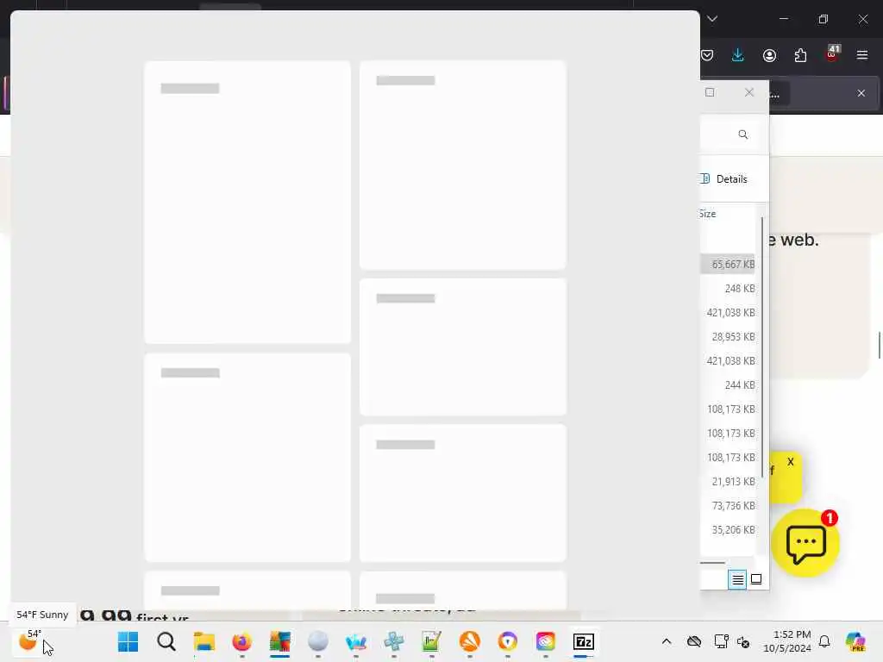The image size is (883, 662).
Task: Open the AVG four-color taskbar icon
Action: coord(280,641)
